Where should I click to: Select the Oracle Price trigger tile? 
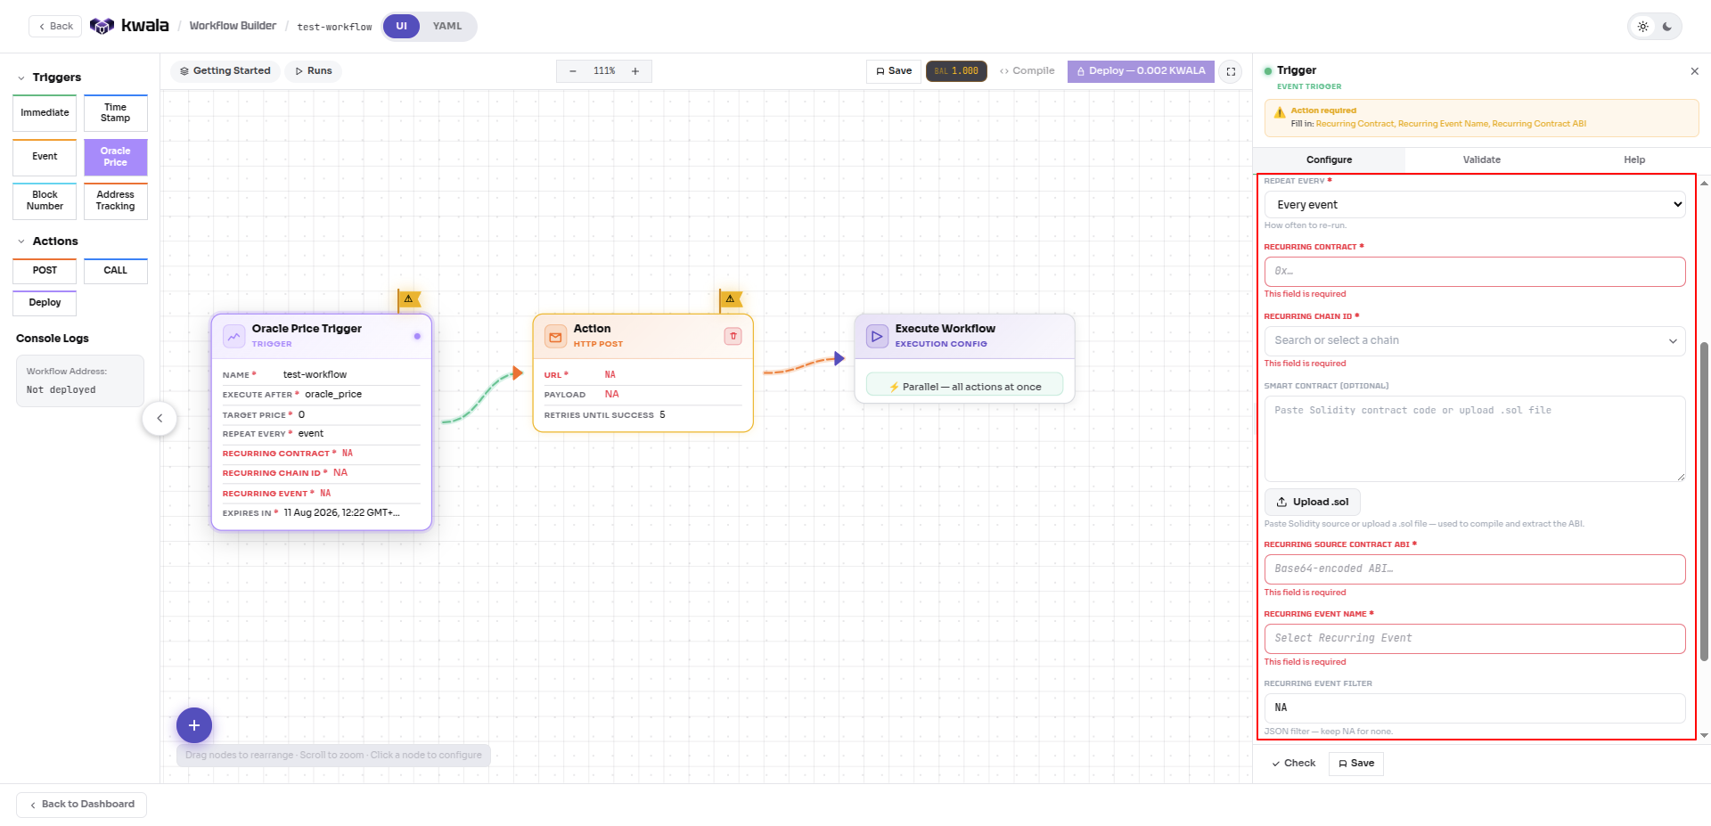tap(116, 157)
